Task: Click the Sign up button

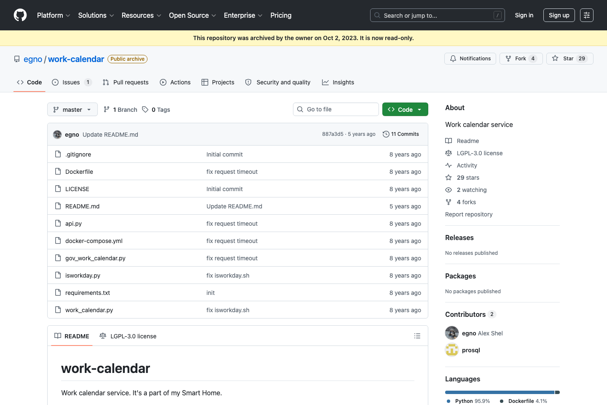Action: (559, 15)
